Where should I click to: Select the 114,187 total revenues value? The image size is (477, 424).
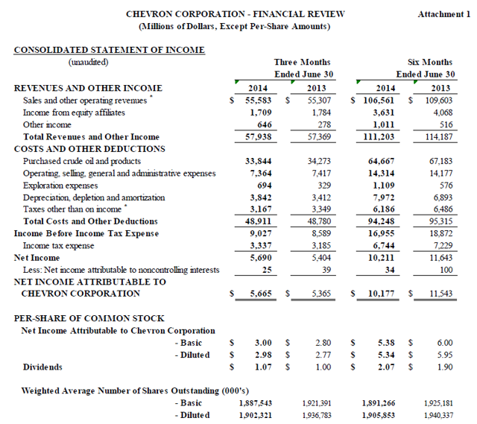439,136
